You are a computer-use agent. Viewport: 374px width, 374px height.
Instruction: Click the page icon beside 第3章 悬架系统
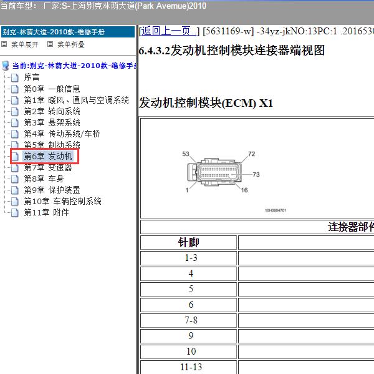(15, 122)
